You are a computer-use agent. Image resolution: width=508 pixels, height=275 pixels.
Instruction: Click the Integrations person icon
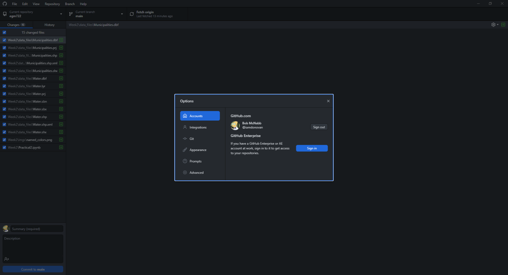click(x=185, y=127)
